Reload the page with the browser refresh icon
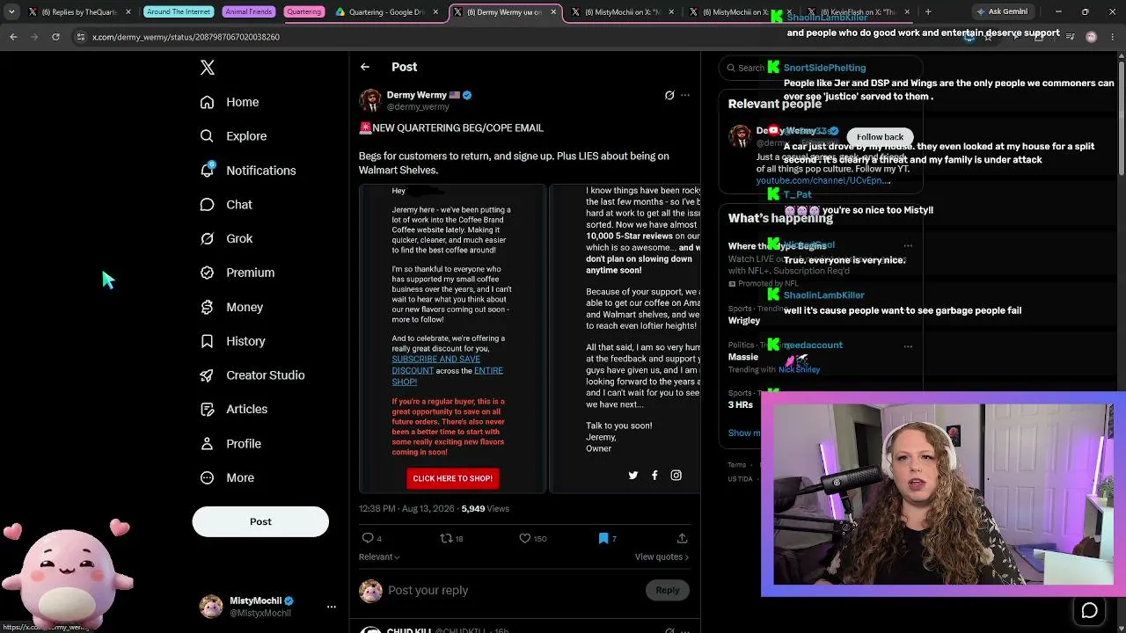The width and height of the screenshot is (1126, 633). (x=55, y=37)
